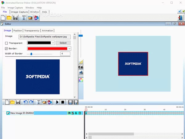Viewport: 185px width, 139px height.
Task: Click the printer icon in side strip
Action: tap(81, 73)
